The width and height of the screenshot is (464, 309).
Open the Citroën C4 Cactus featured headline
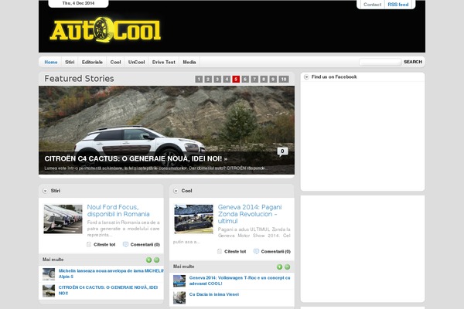(136, 159)
